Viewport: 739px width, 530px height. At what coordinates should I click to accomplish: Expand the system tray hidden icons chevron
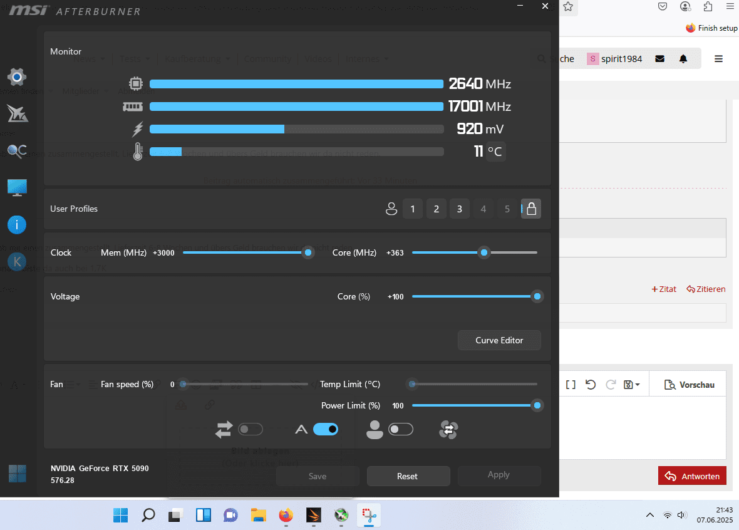click(x=650, y=515)
